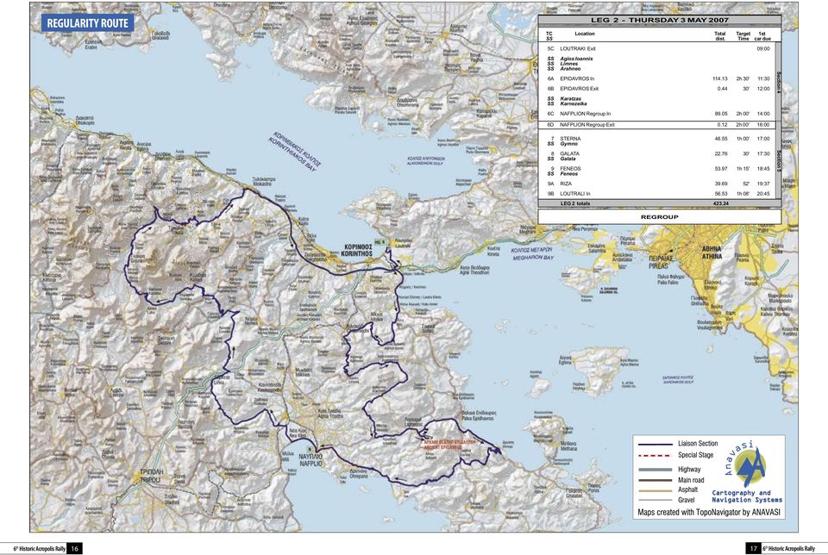Click the MEGHARON BAY sea label
This screenshot has height=555, width=828.
pos(532,258)
